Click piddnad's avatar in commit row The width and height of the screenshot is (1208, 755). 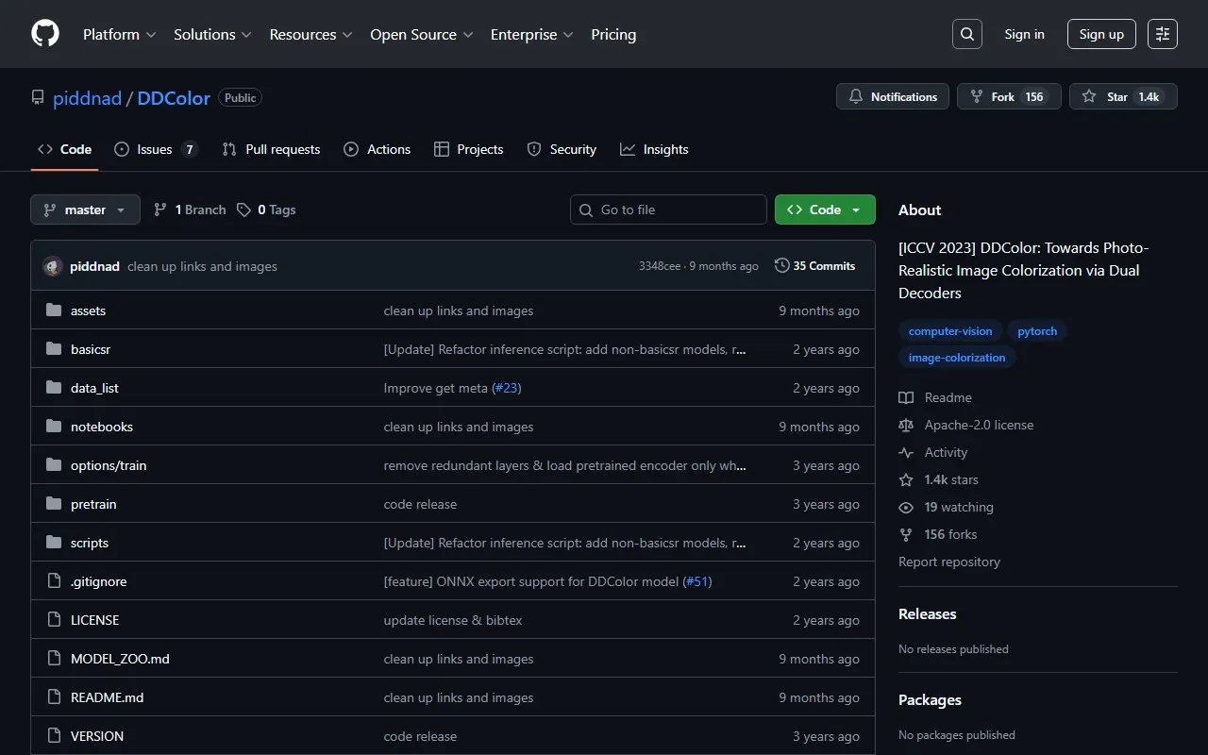click(53, 266)
